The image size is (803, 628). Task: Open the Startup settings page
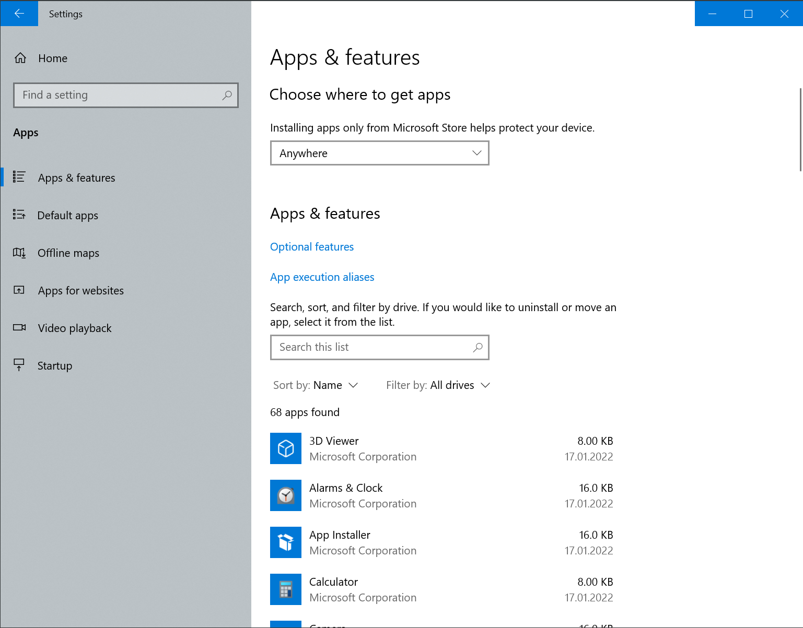coord(54,366)
